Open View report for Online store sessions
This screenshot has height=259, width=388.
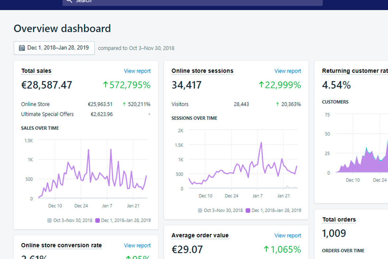coord(288,71)
